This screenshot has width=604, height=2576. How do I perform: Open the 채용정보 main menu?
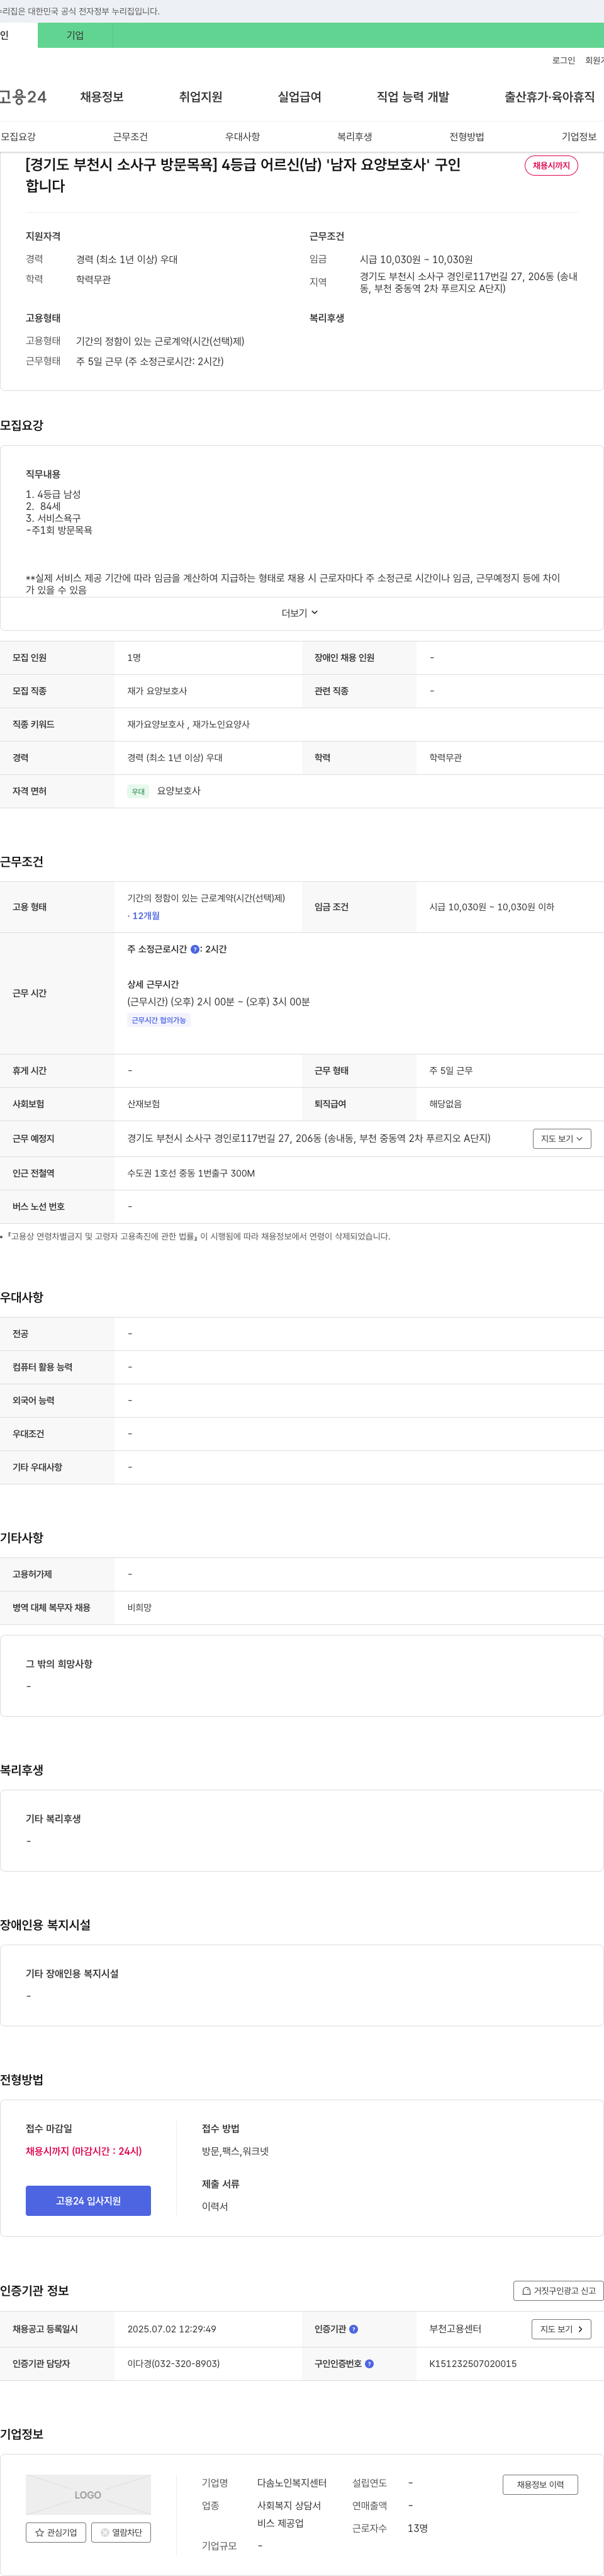point(102,97)
